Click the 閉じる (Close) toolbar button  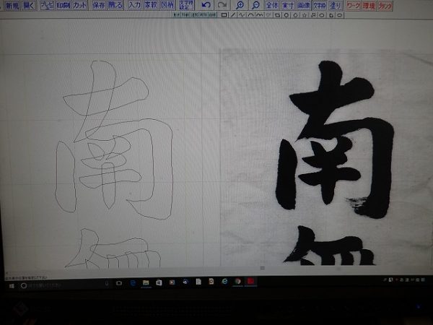coord(115,5)
